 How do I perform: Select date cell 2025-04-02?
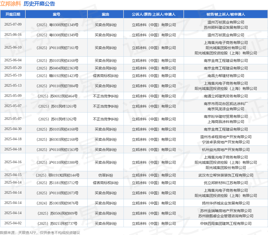coord(13,223)
